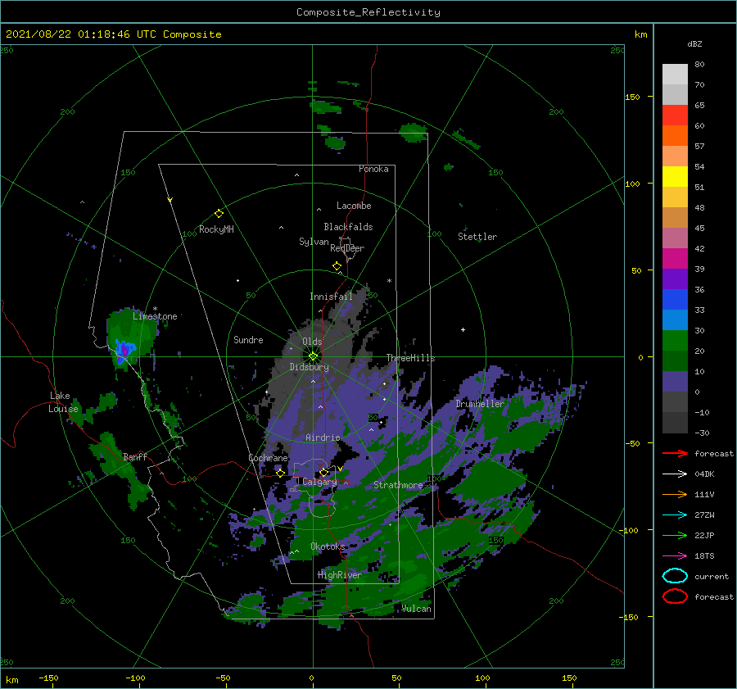
Task: Click the Drumheller city label
Action: [480, 404]
